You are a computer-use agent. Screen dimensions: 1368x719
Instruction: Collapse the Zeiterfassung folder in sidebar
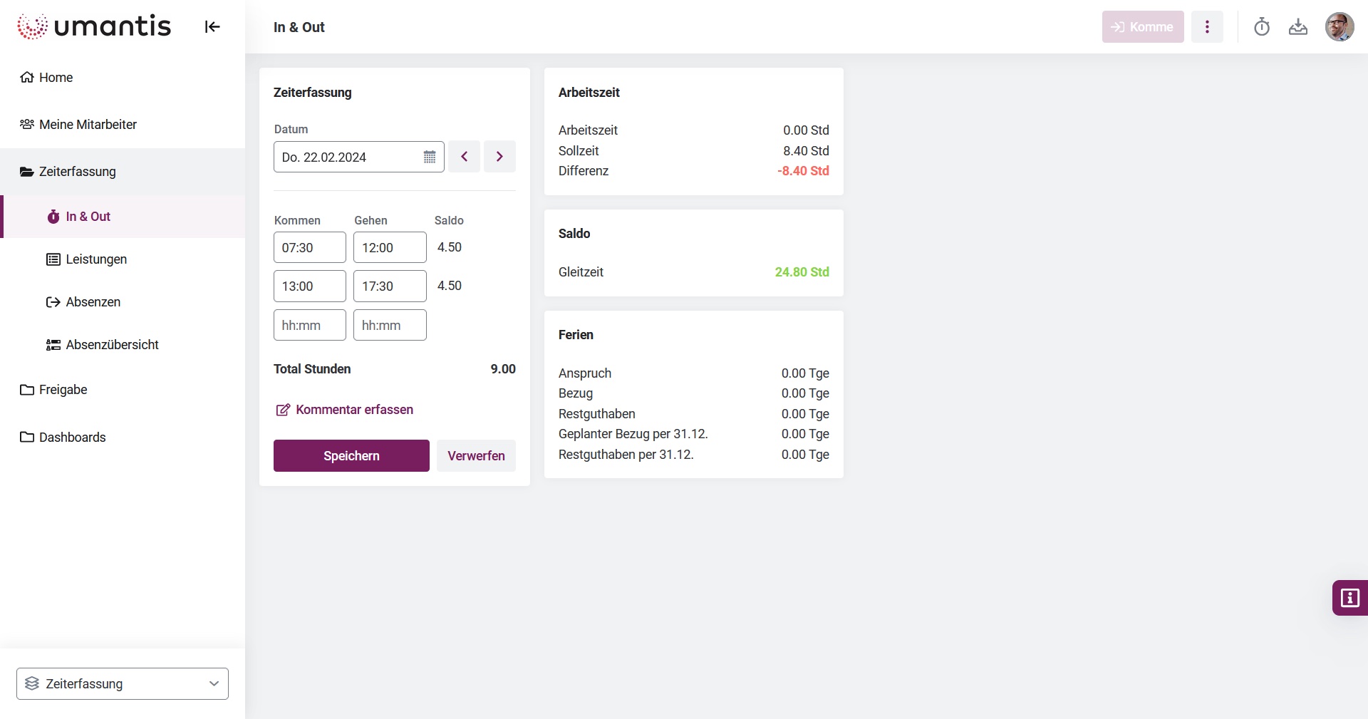[77, 172]
